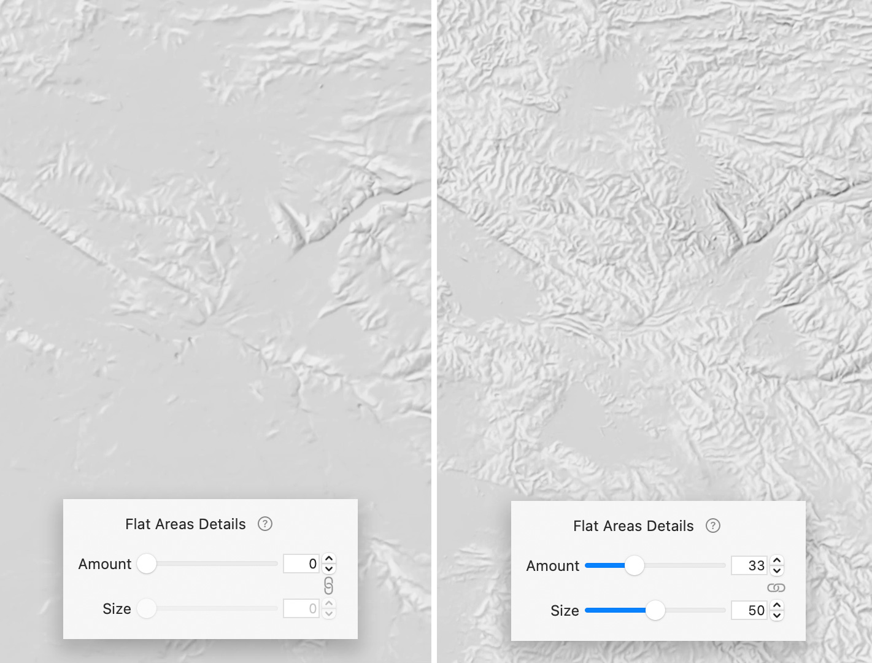
Task: Click the disabled Size slider knob in left panel
Action: click(x=147, y=608)
